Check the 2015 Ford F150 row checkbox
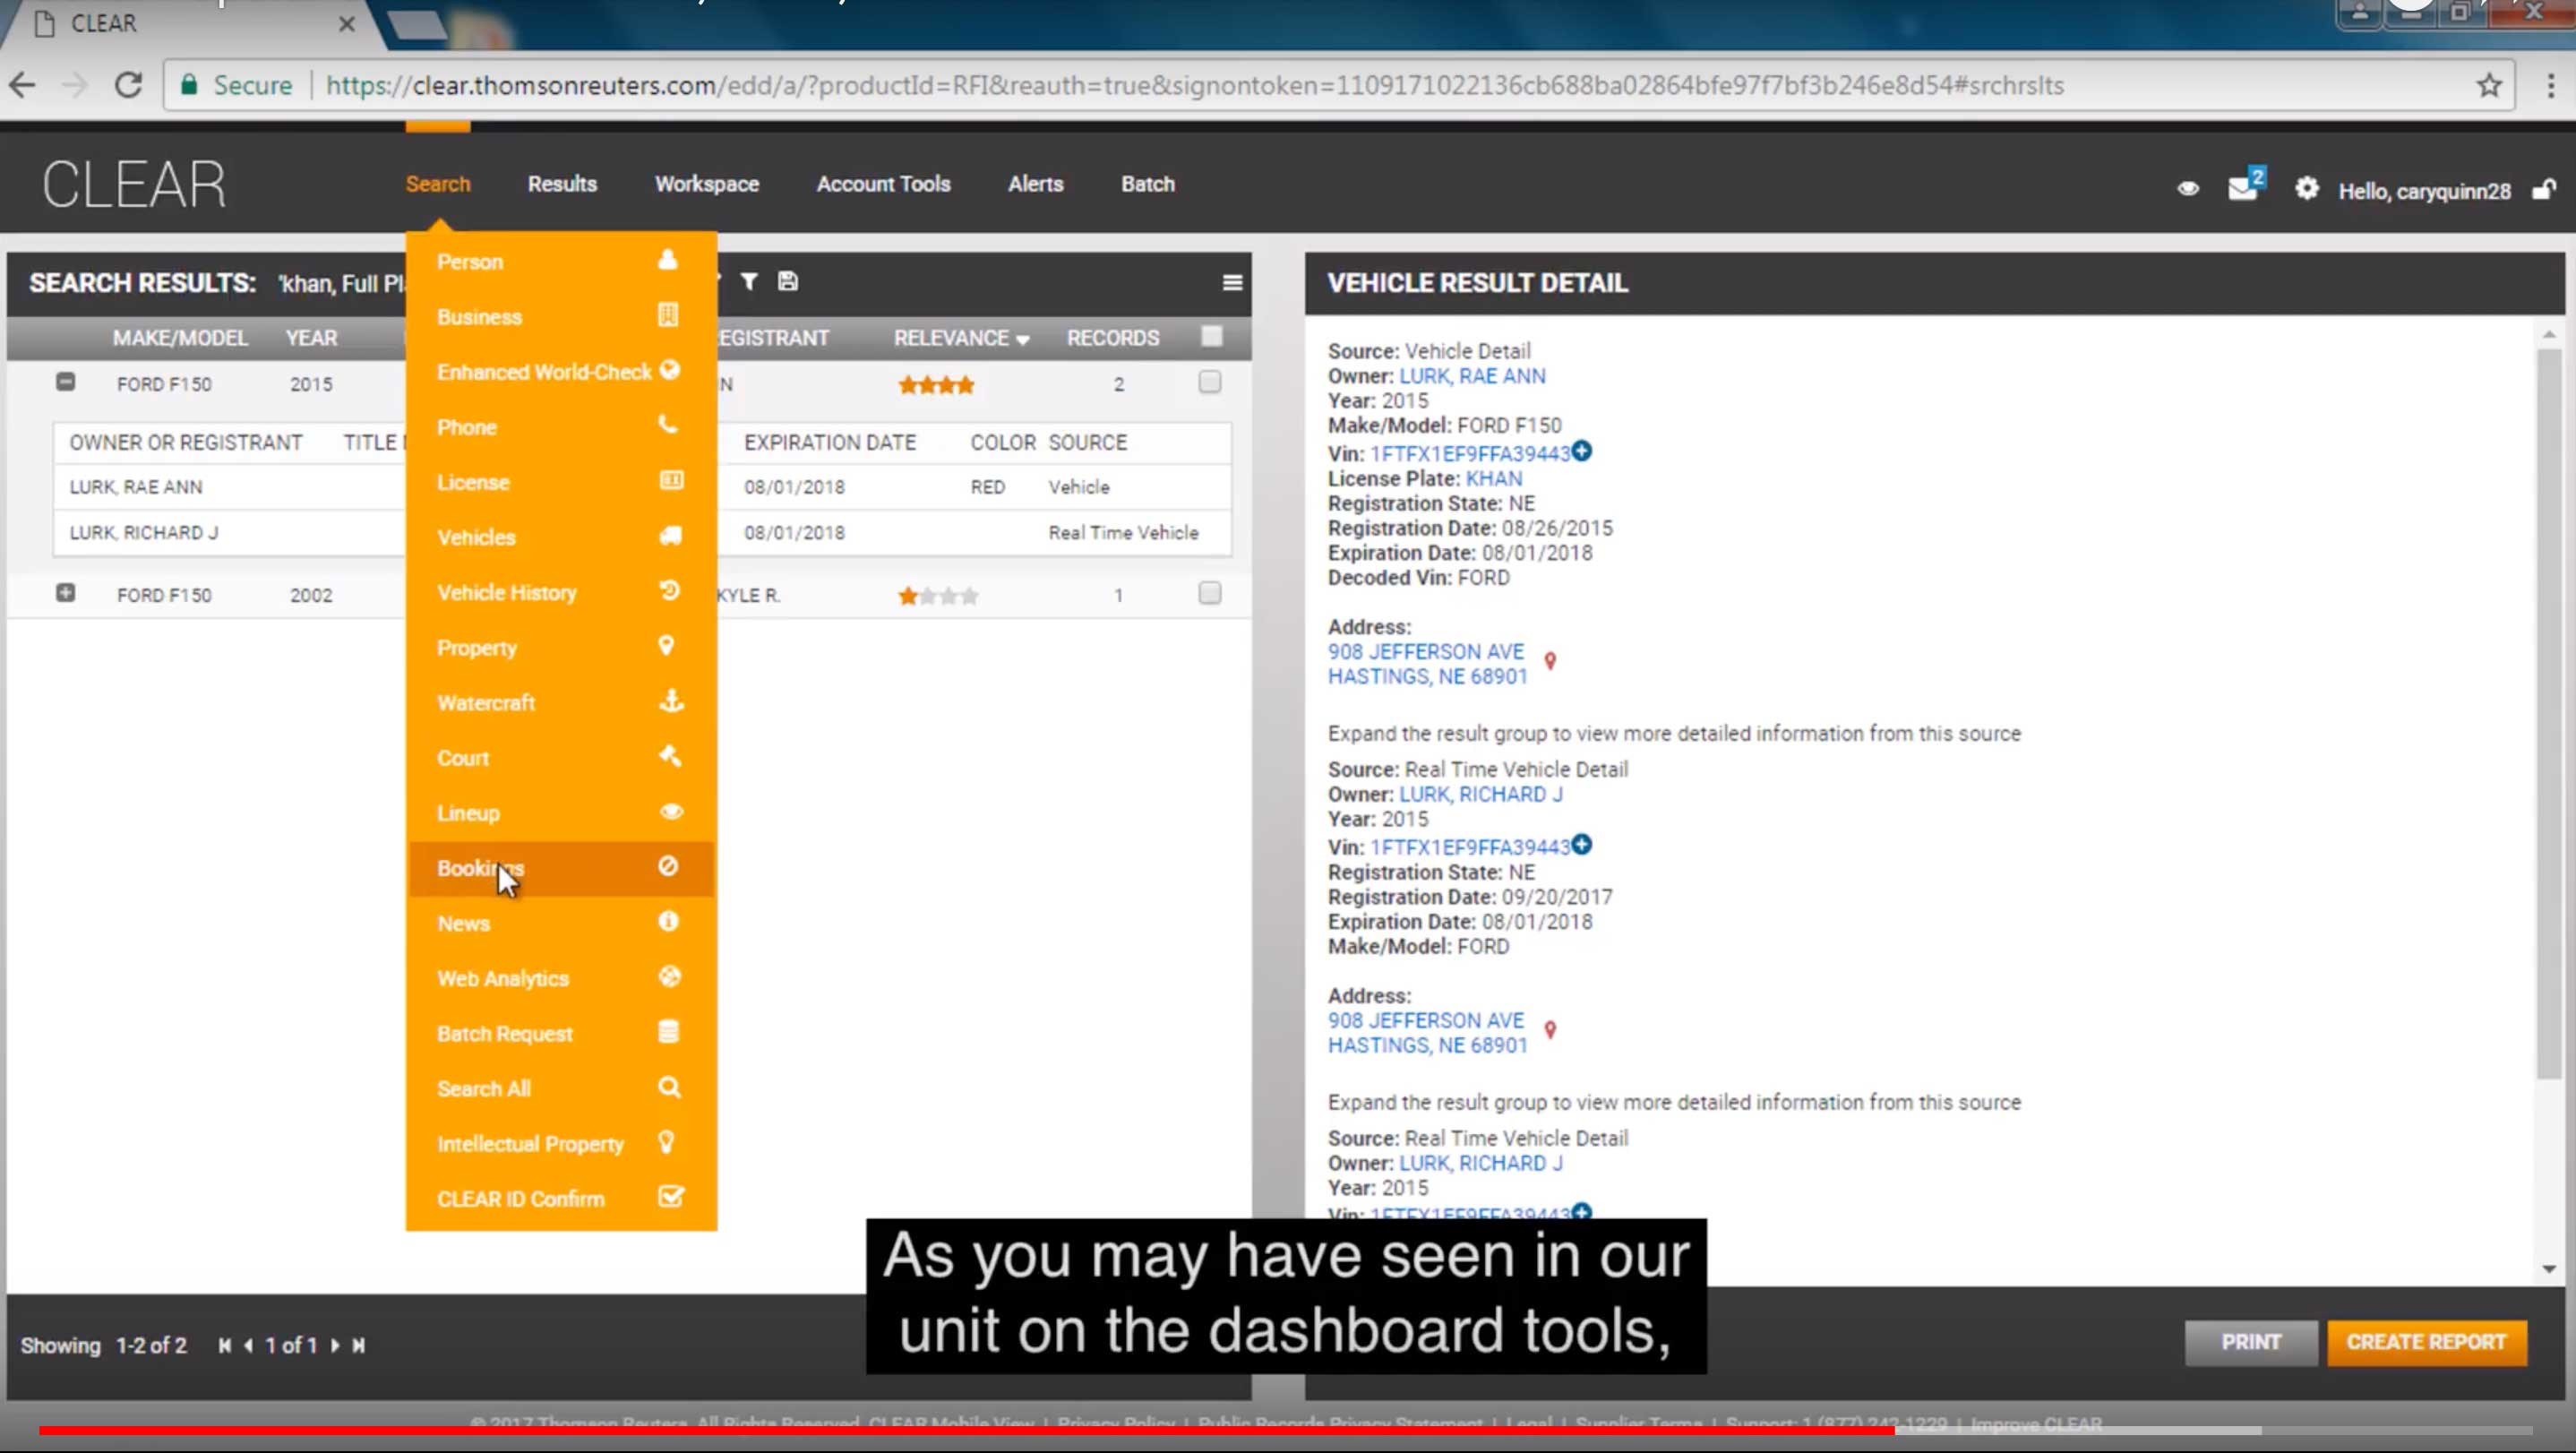The image size is (2576, 1453). point(1209,383)
